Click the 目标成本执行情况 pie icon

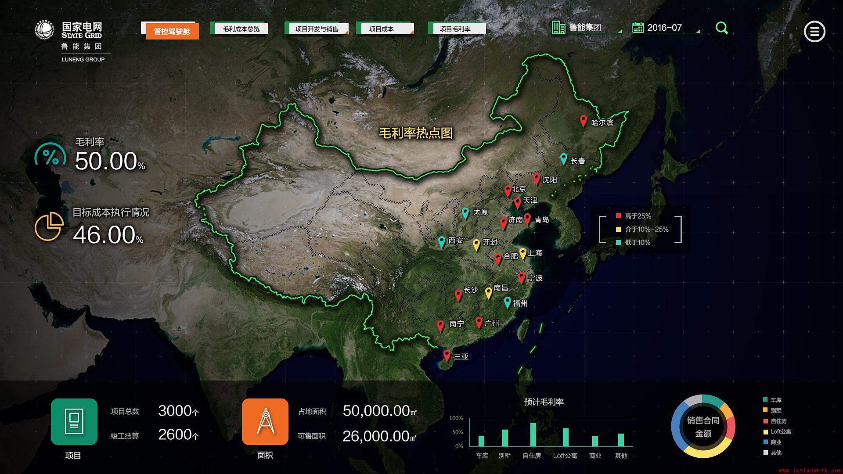tap(49, 227)
